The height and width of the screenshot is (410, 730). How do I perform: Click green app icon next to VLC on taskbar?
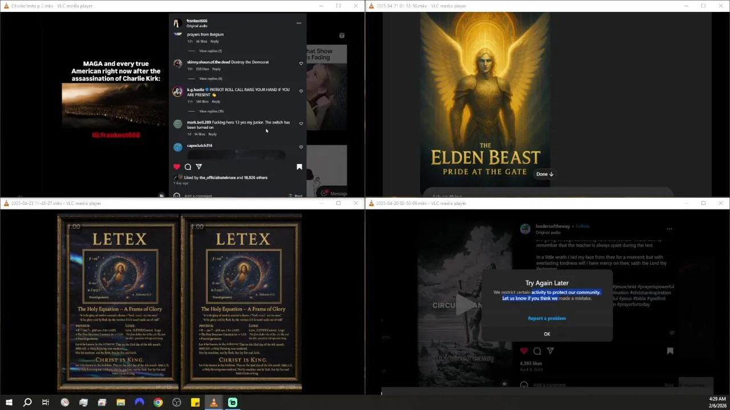233,403
